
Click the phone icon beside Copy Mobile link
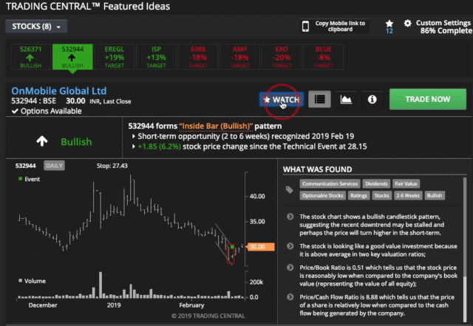click(x=305, y=27)
